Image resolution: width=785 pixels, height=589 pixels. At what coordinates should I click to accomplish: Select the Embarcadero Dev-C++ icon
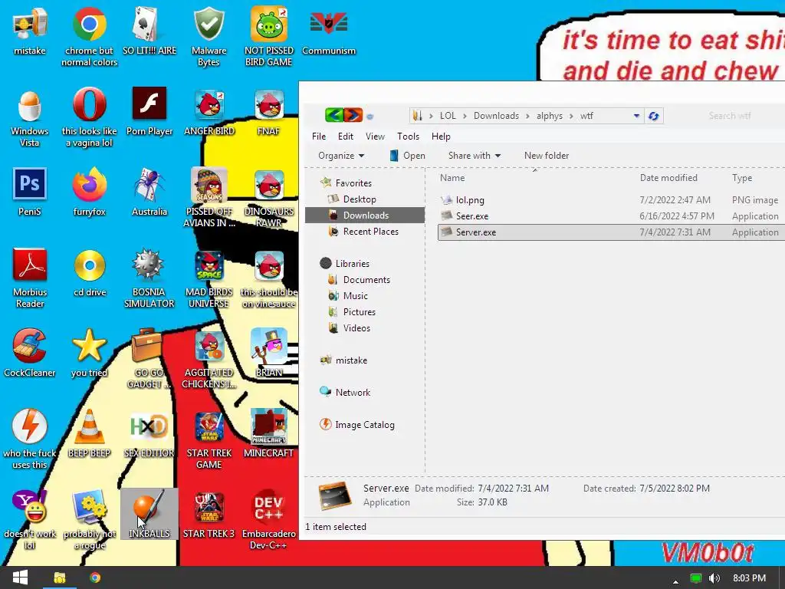coord(269,520)
